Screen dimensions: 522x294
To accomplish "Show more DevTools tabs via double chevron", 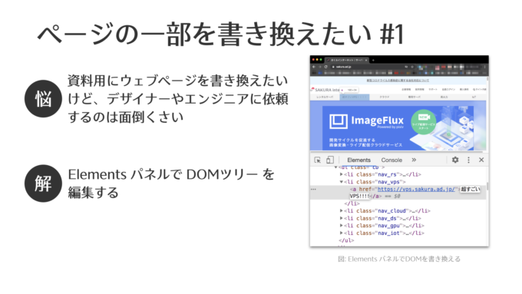I will [x=414, y=160].
